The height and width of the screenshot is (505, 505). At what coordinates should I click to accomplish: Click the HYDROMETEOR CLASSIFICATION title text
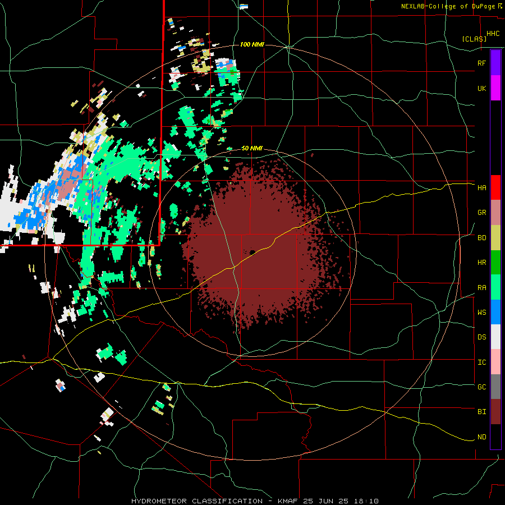pyautogui.click(x=197, y=501)
